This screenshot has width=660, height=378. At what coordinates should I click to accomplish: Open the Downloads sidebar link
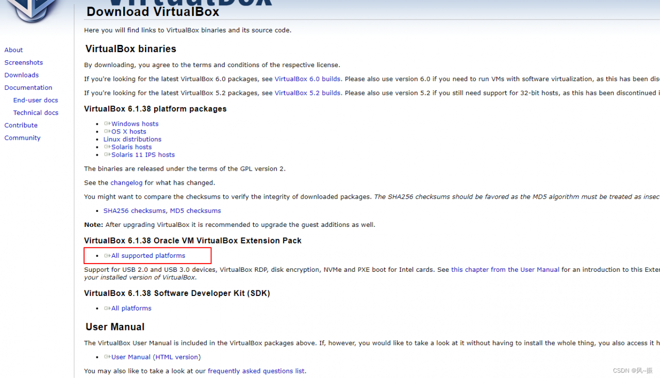(22, 75)
